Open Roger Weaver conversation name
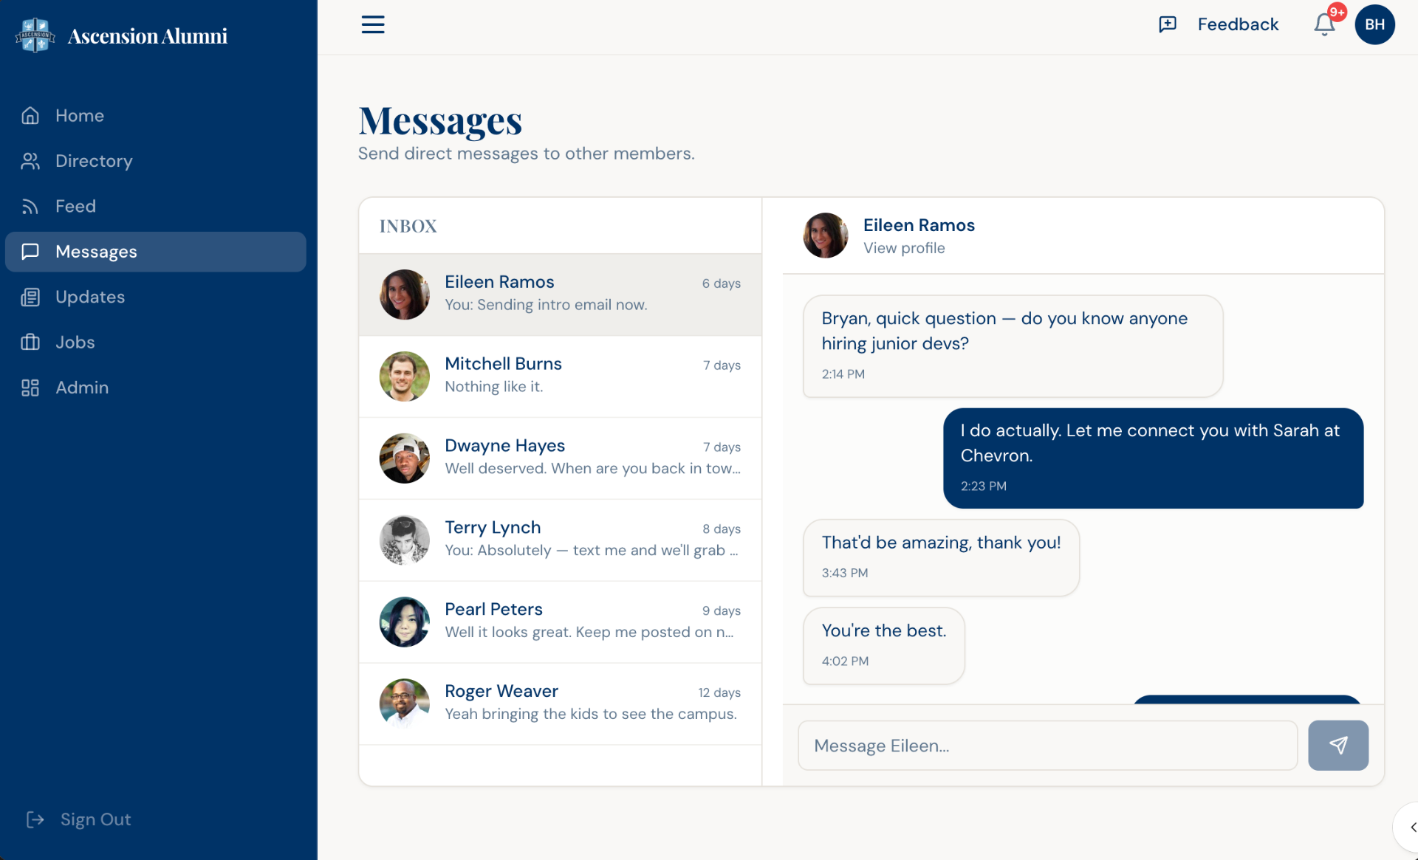Screen dimensions: 1418x860 tap(501, 692)
